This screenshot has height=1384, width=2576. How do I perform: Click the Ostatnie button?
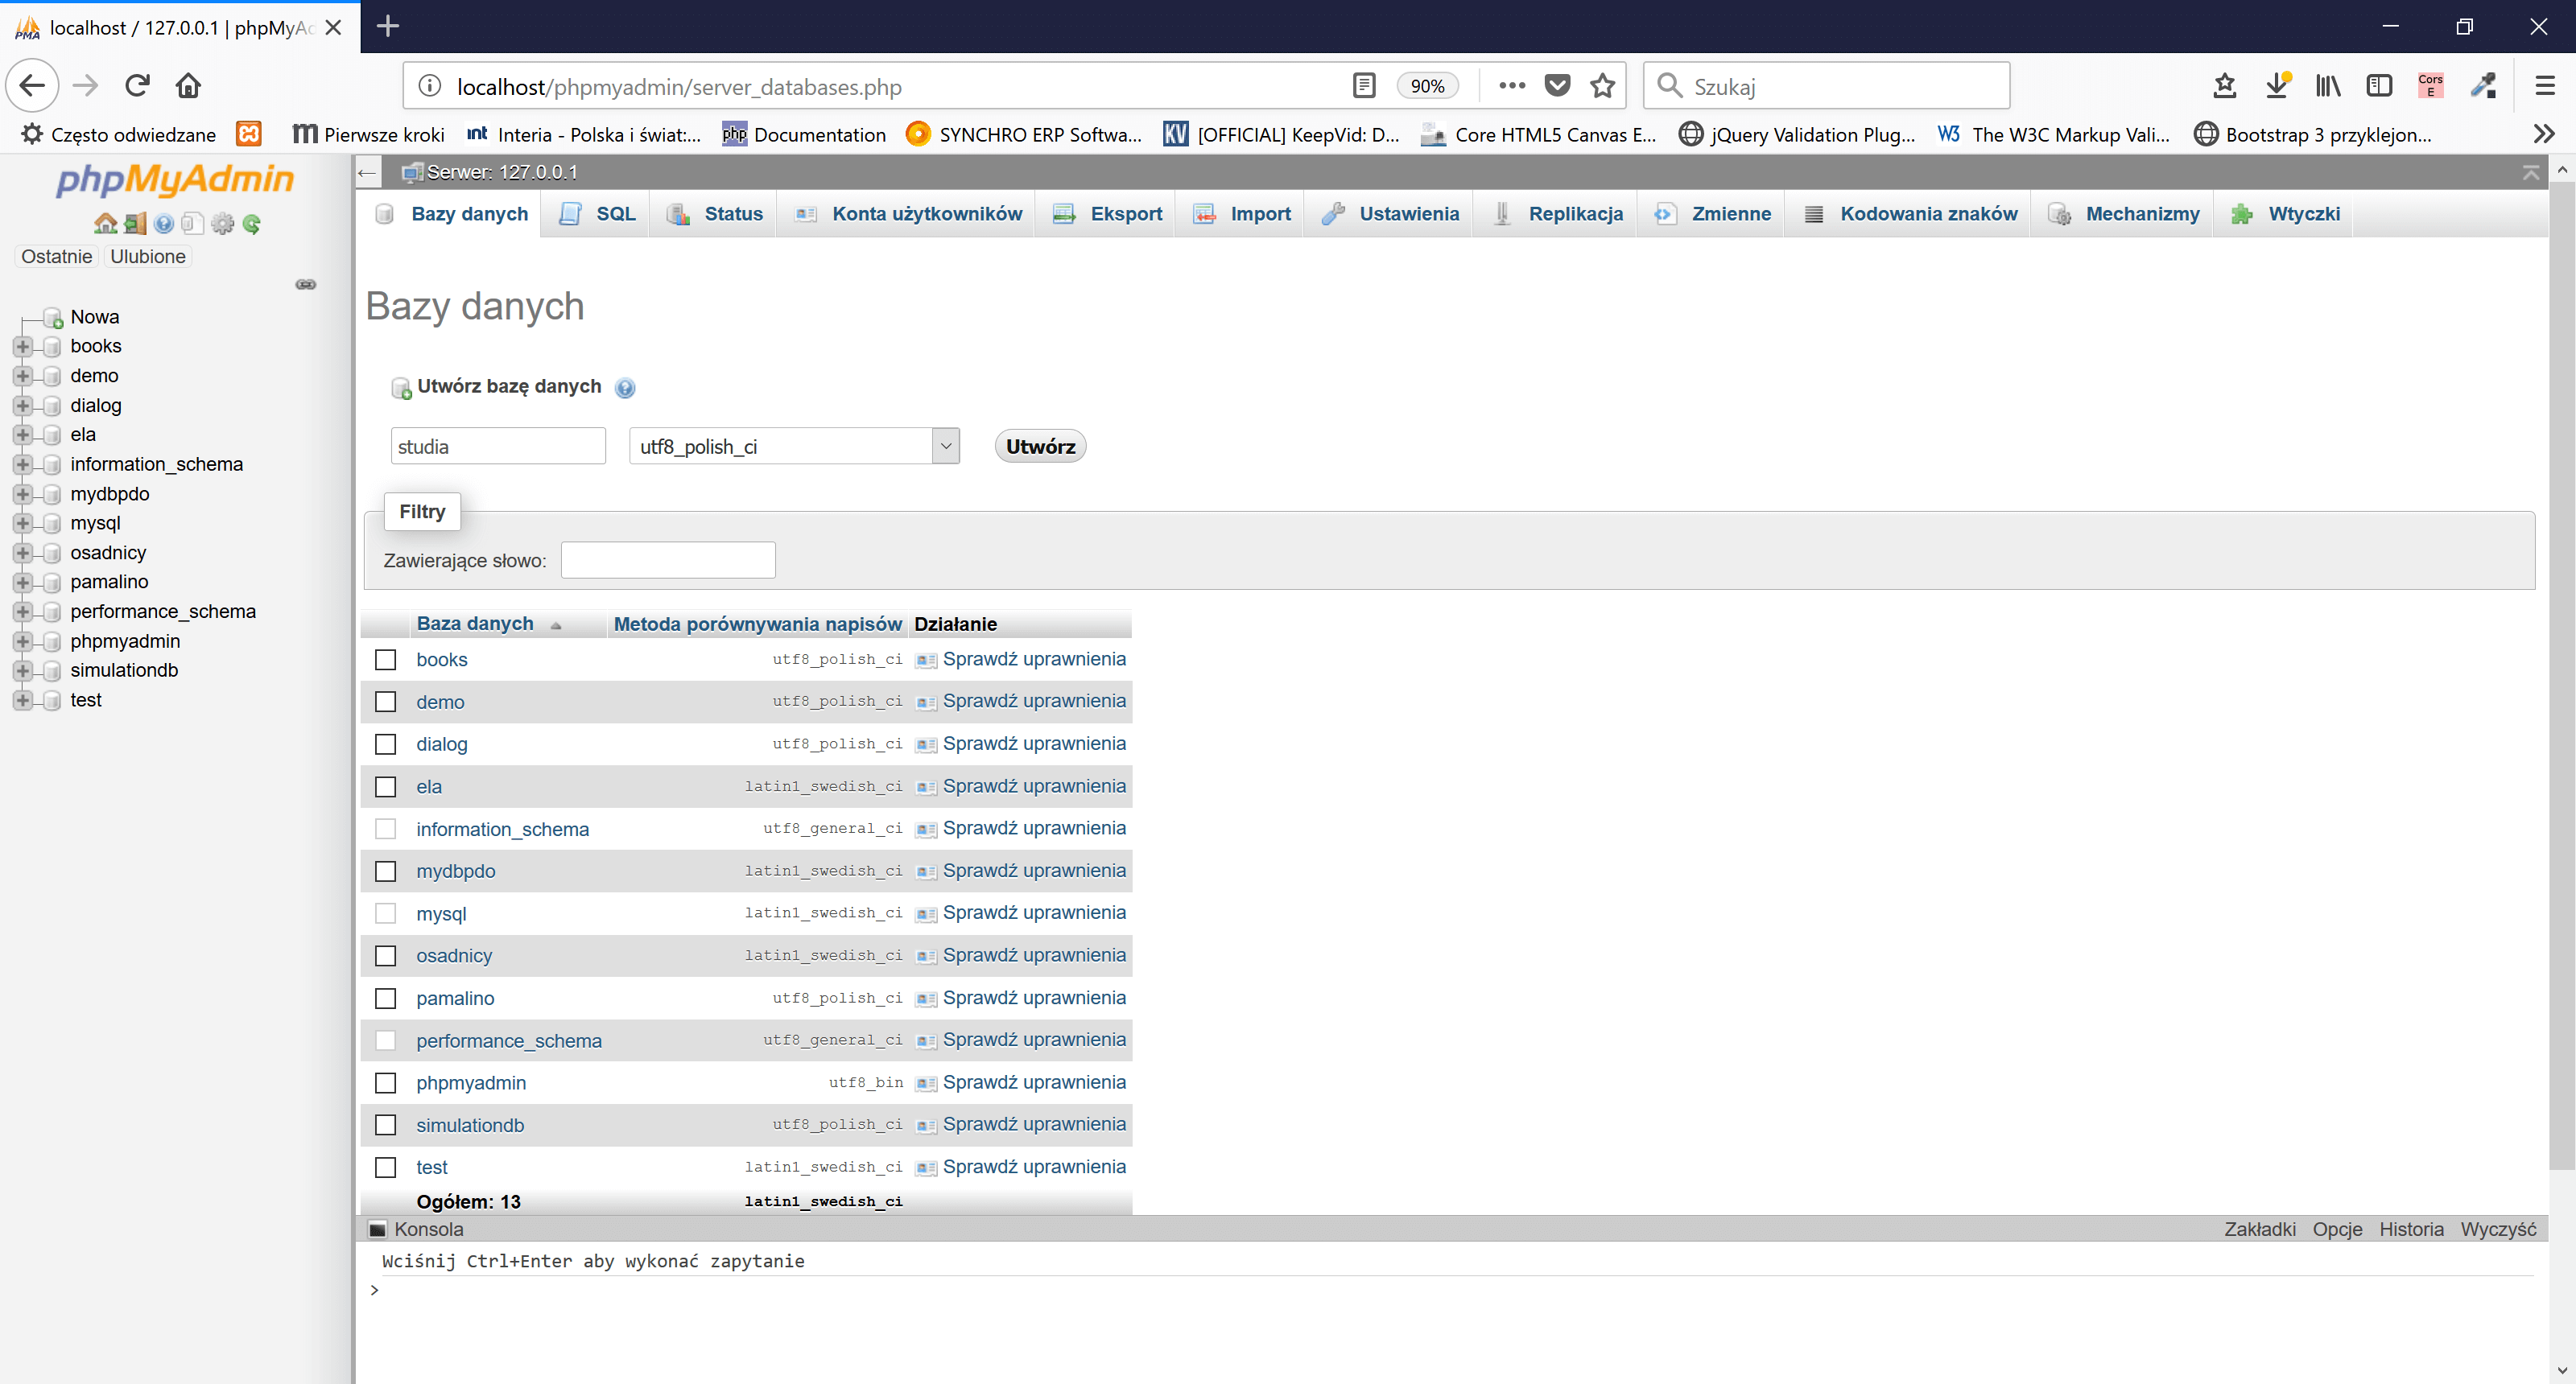[57, 257]
